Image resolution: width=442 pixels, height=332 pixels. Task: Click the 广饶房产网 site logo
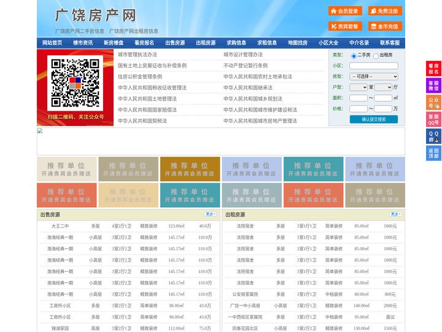(x=96, y=15)
